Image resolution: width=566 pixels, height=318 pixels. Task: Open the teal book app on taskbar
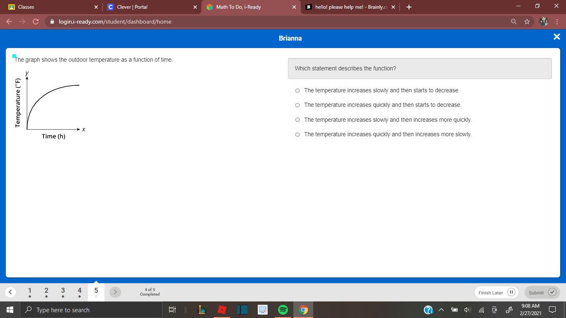[242, 310]
